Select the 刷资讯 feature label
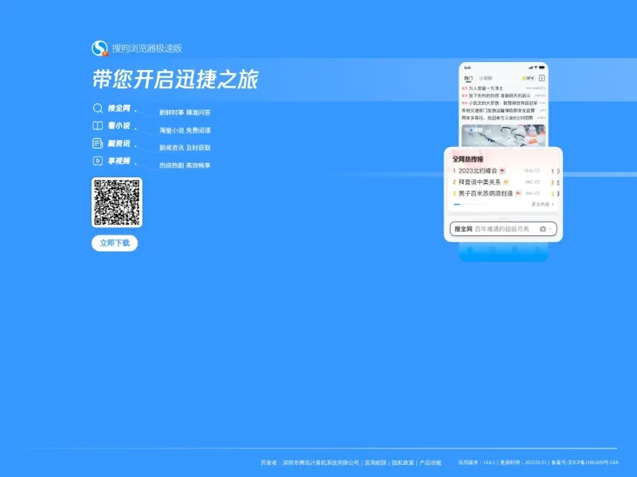This screenshot has width=637, height=477. (119, 144)
